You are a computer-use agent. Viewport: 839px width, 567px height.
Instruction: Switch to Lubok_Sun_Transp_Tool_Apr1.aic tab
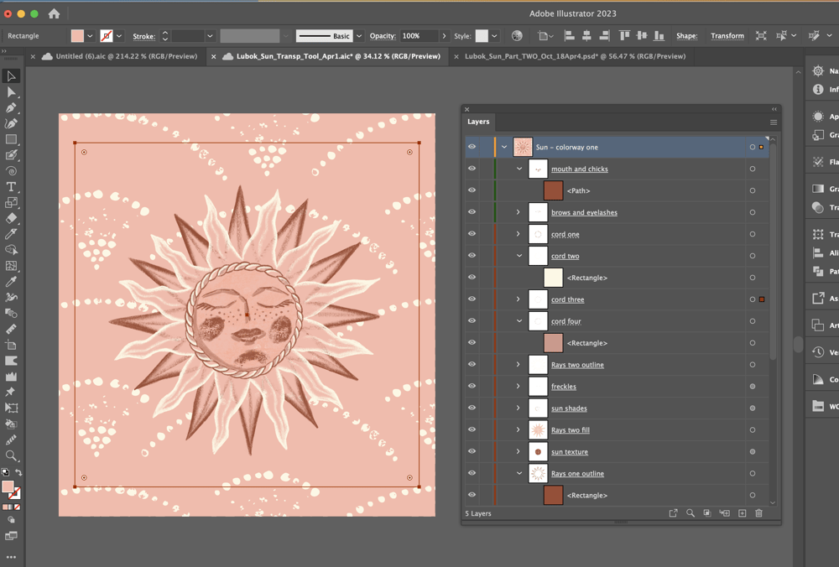pyautogui.click(x=338, y=56)
